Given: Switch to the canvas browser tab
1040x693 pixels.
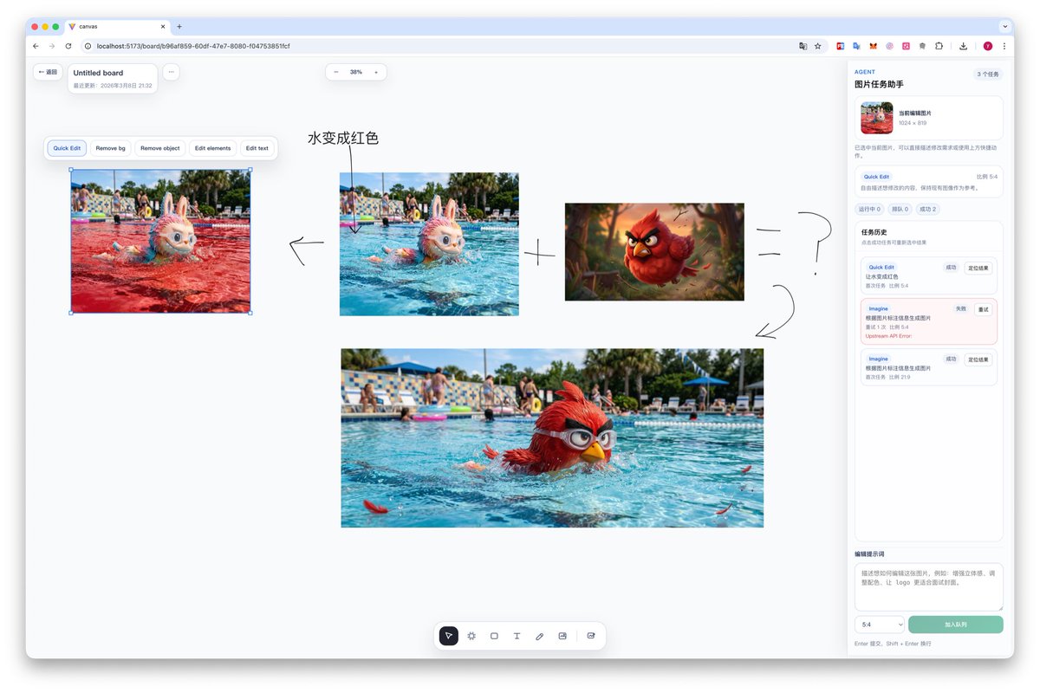Looking at the screenshot, I should click(117, 27).
